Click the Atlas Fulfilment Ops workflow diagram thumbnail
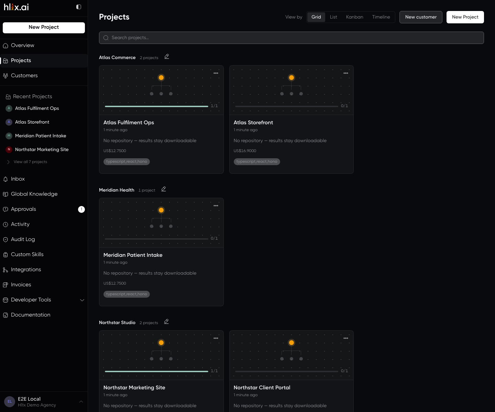 click(x=161, y=85)
